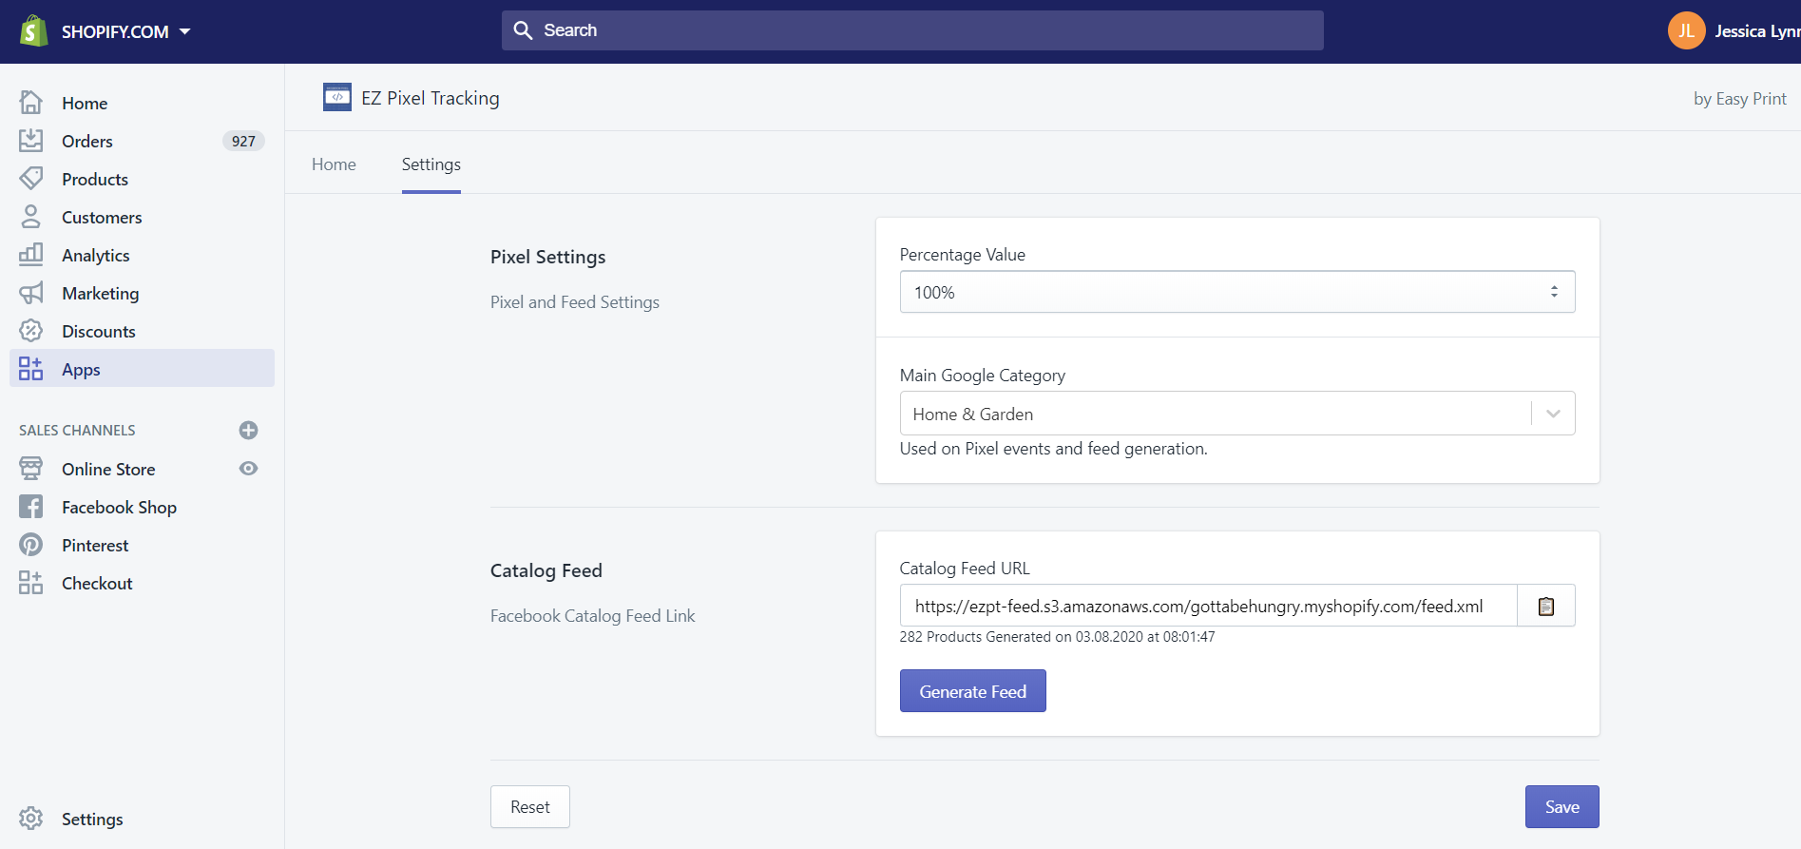Viewport: 1801px width, 849px height.
Task: Save the pixel settings
Action: [1562, 806]
